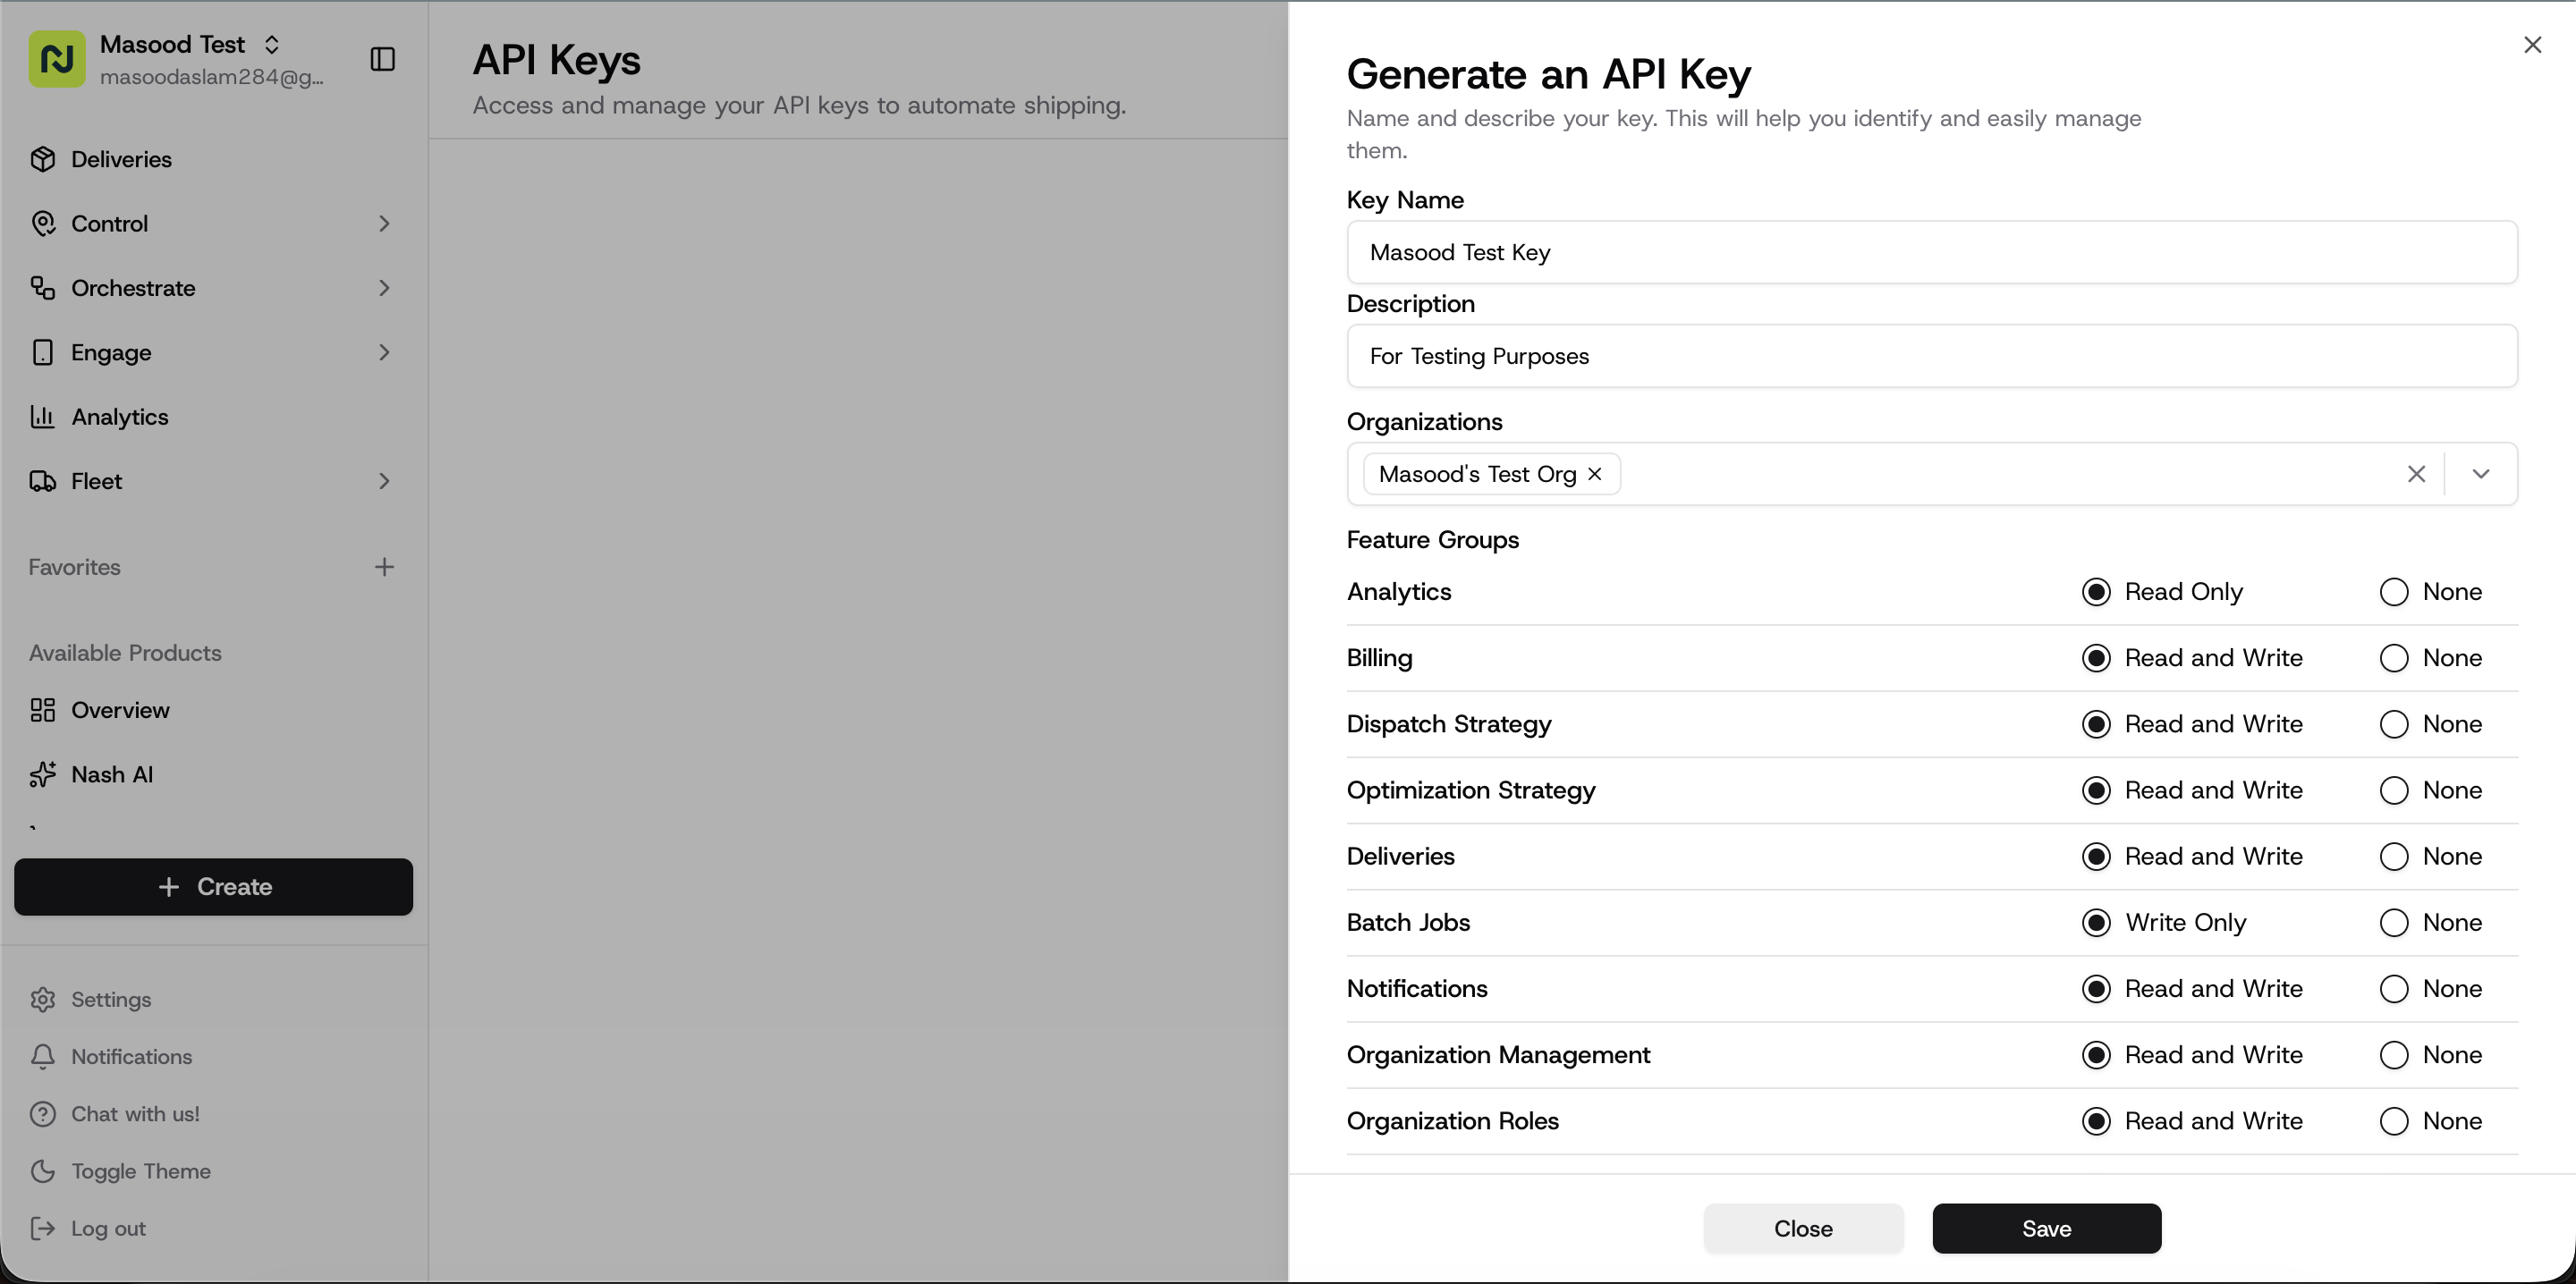Image resolution: width=2576 pixels, height=1284 pixels.
Task: Add a favorite with the plus icon
Action: [x=384, y=567]
